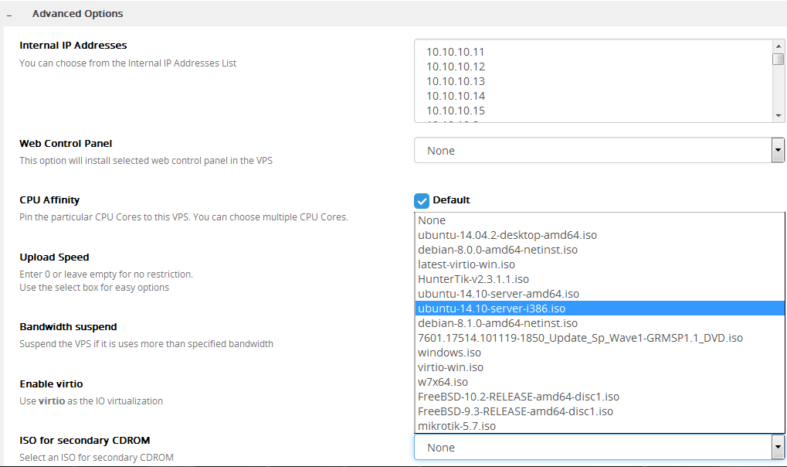Select internal IP address 10.10.10.13
787x467 pixels.
[456, 81]
